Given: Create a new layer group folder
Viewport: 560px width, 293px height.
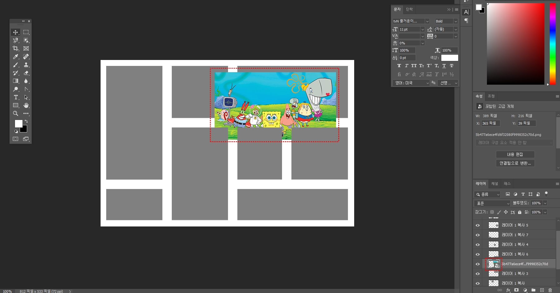Looking at the screenshot, I should coord(533,290).
